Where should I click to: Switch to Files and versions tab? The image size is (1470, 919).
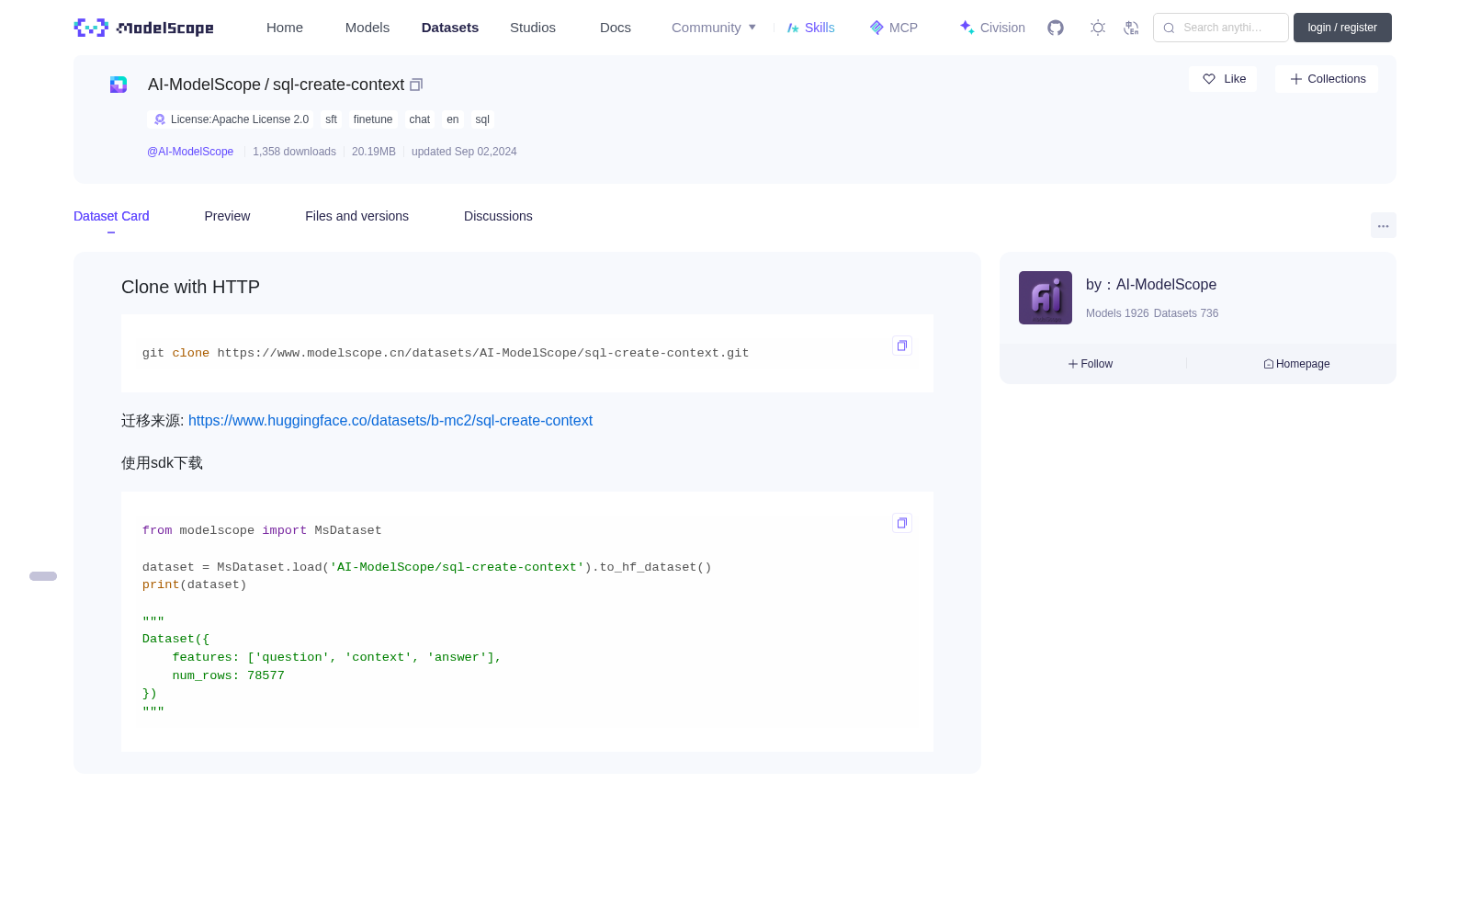click(x=356, y=216)
